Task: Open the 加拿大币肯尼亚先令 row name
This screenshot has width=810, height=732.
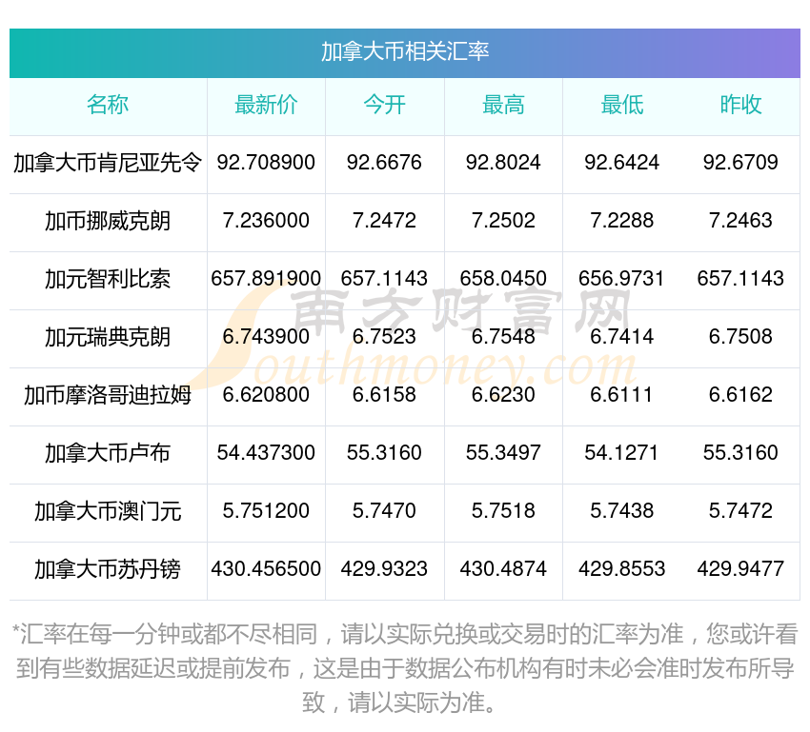Action: pos(108,163)
